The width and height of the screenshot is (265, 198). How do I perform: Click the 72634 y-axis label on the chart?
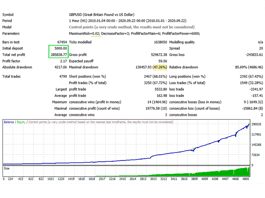(255, 155)
